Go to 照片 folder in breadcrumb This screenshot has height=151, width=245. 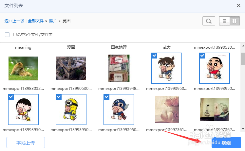tap(53, 21)
